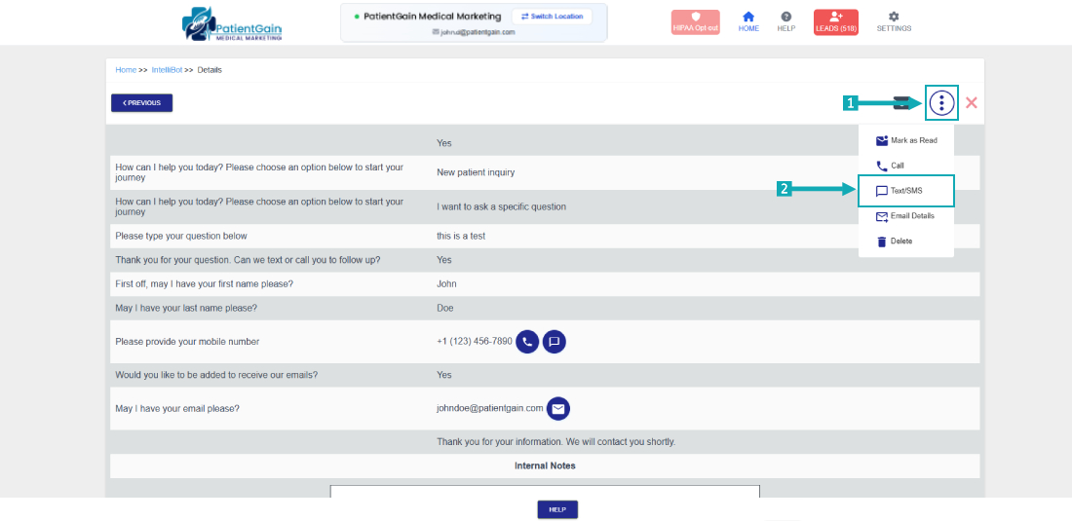Click the text message icon beside mobile number

coord(555,342)
